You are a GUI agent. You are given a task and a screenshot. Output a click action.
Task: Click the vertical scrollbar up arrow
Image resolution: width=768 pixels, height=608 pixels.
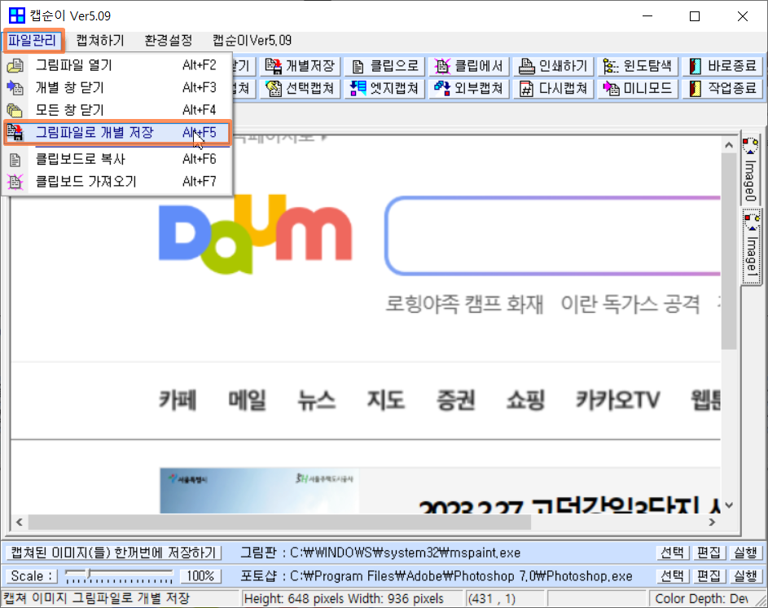(729, 145)
